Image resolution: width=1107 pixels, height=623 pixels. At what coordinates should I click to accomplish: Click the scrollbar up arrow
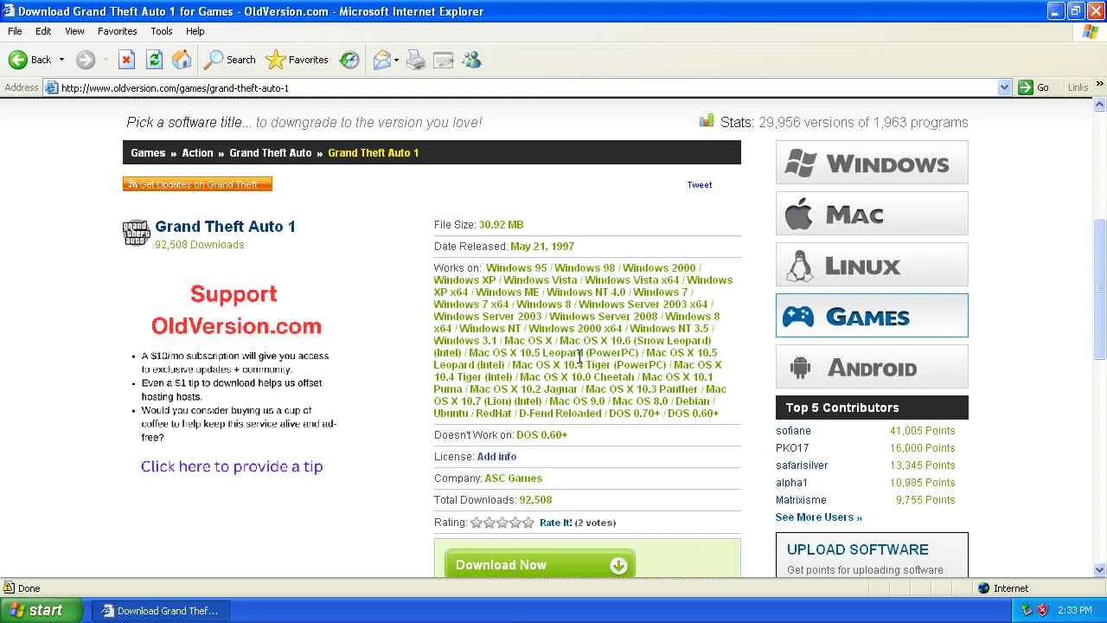[x=1100, y=105]
